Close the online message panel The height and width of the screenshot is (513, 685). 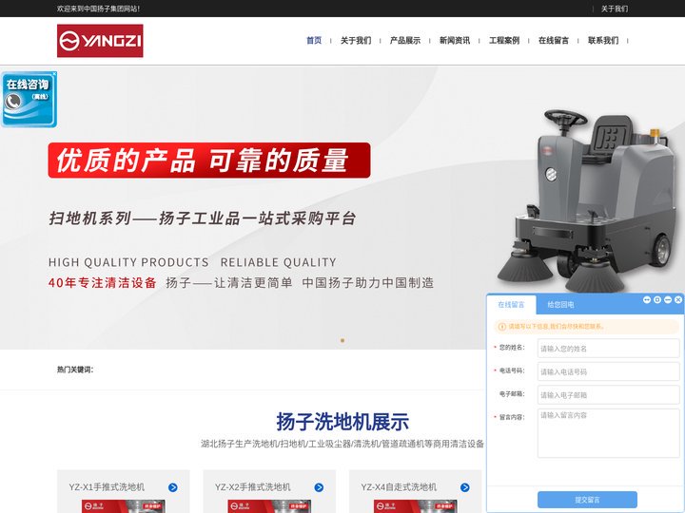point(678,299)
